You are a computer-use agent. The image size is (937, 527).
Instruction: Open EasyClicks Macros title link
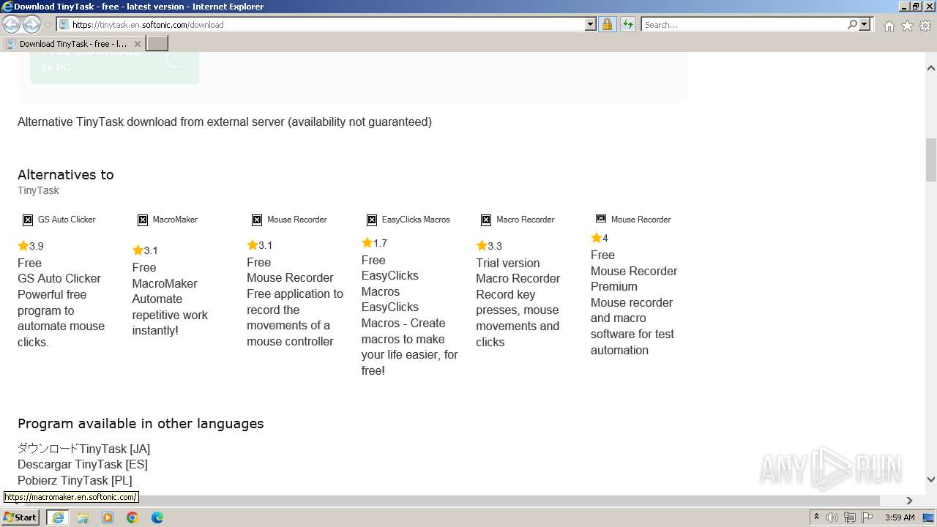390,284
